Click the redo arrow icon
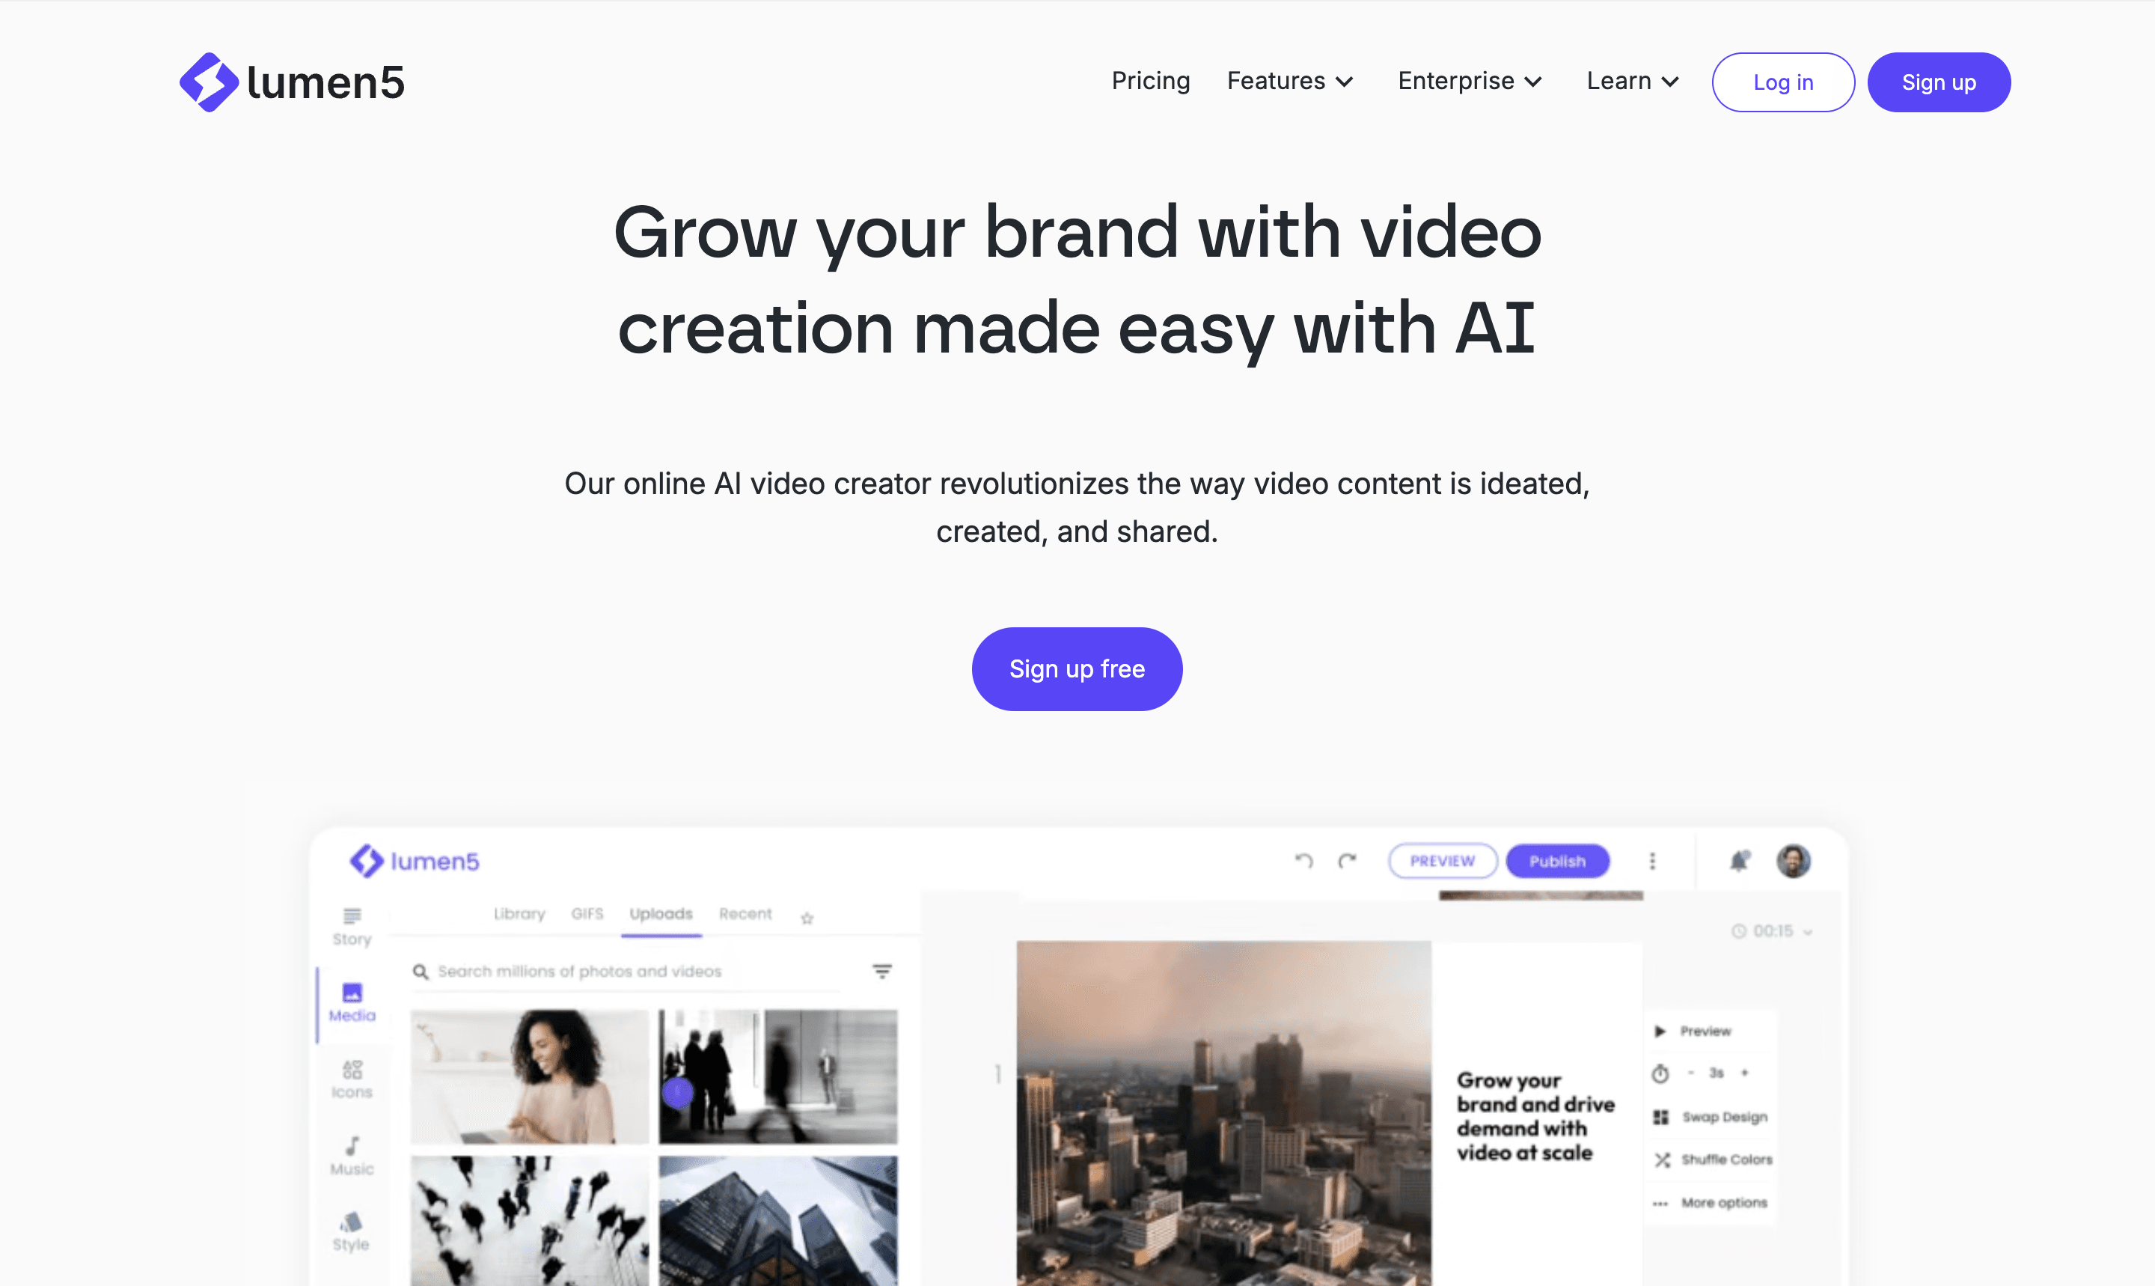2155x1286 pixels. pyautogui.click(x=1347, y=860)
